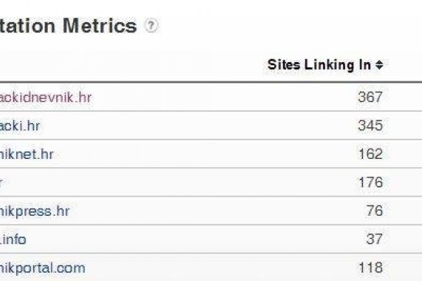This screenshot has height=281, width=422.
Task: Sort descending with the down arrow
Action: point(379,68)
